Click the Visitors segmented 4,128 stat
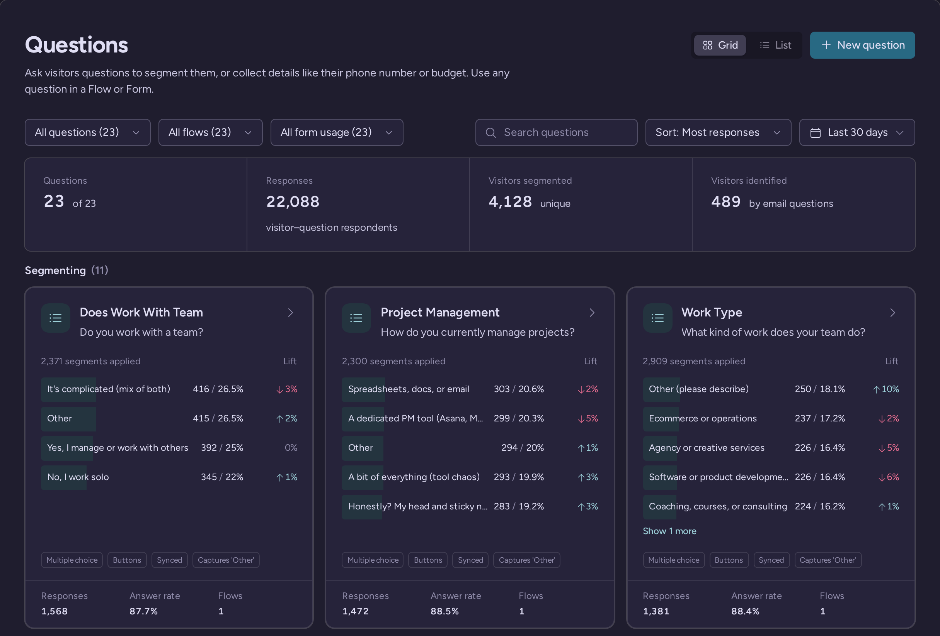The image size is (940, 636). point(581,204)
